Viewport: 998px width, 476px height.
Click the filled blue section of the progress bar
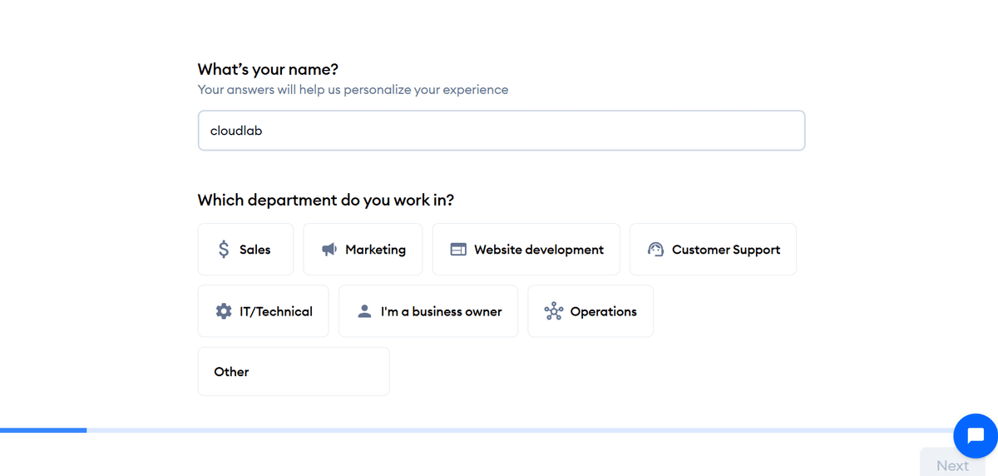pyautogui.click(x=43, y=430)
